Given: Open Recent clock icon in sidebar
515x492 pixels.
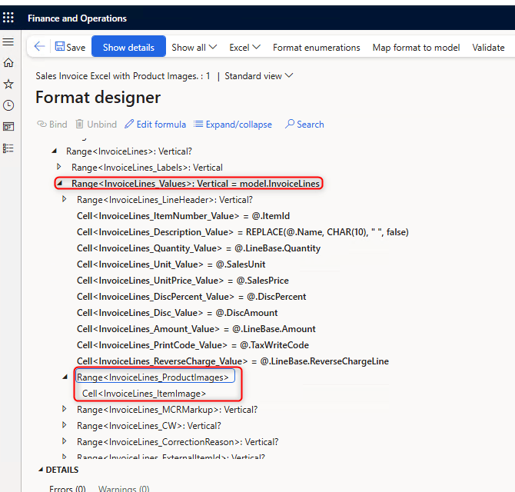Looking at the screenshot, I should coord(8,105).
